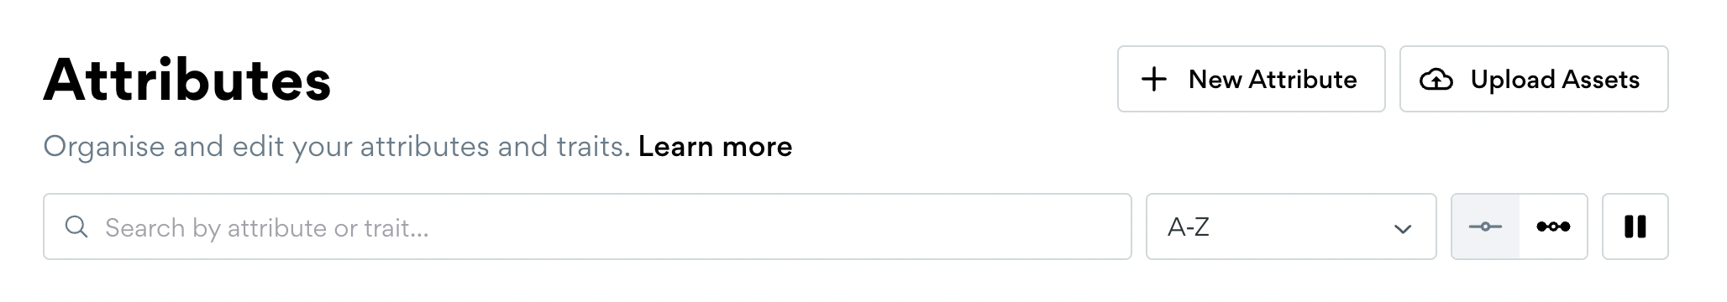Create a New Attribute
The height and width of the screenshot is (302, 1727).
pos(1251,79)
